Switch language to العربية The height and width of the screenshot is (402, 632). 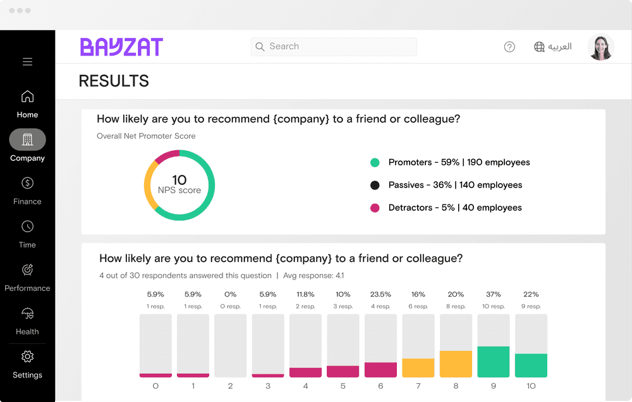pos(560,47)
